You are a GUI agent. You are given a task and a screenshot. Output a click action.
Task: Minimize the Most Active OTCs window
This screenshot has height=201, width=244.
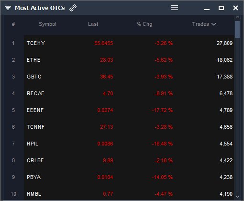click(x=207, y=10)
